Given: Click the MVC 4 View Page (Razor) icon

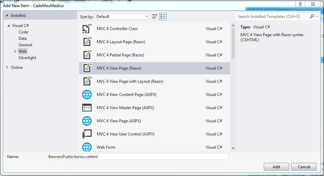Looking at the screenshot, I should click(87, 68).
